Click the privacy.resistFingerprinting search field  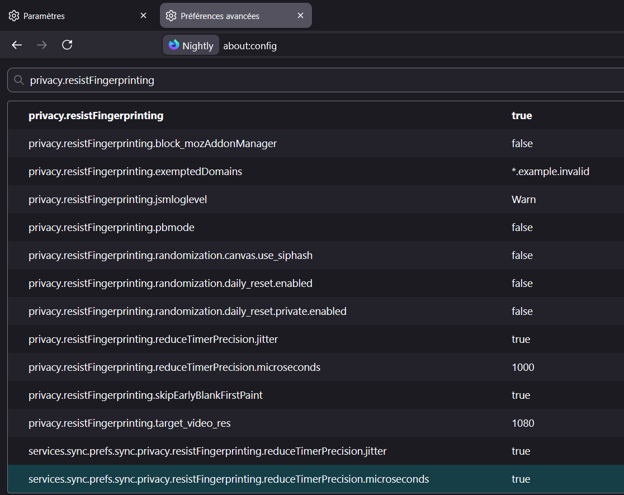(x=313, y=81)
